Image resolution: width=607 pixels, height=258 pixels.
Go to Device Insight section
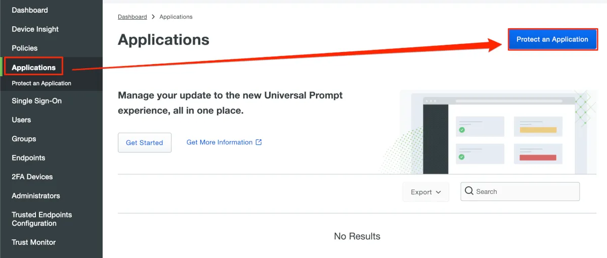pyautogui.click(x=35, y=29)
